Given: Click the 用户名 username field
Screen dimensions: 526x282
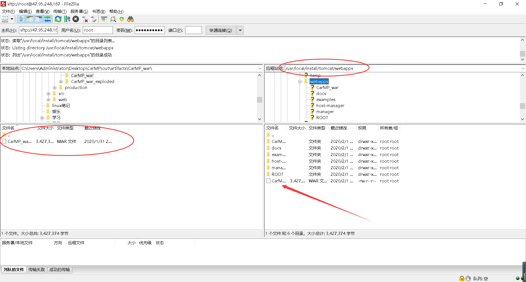Looking at the screenshot, I should coord(98,30).
